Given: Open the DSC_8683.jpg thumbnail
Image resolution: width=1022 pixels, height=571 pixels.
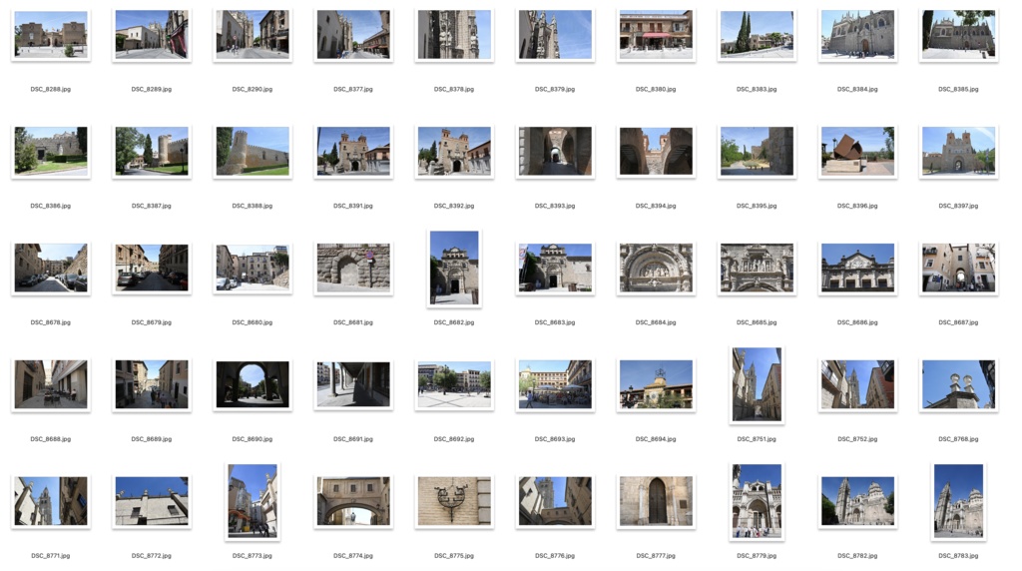Looking at the screenshot, I should pos(555,268).
